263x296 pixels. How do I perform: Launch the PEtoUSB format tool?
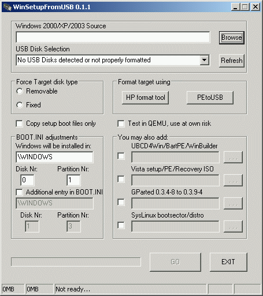click(x=210, y=98)
